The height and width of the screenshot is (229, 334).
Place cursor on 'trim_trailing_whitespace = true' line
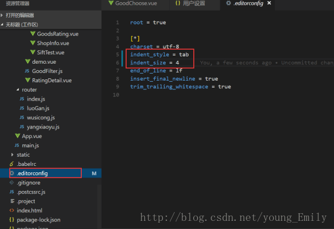[x=180, y=86]
